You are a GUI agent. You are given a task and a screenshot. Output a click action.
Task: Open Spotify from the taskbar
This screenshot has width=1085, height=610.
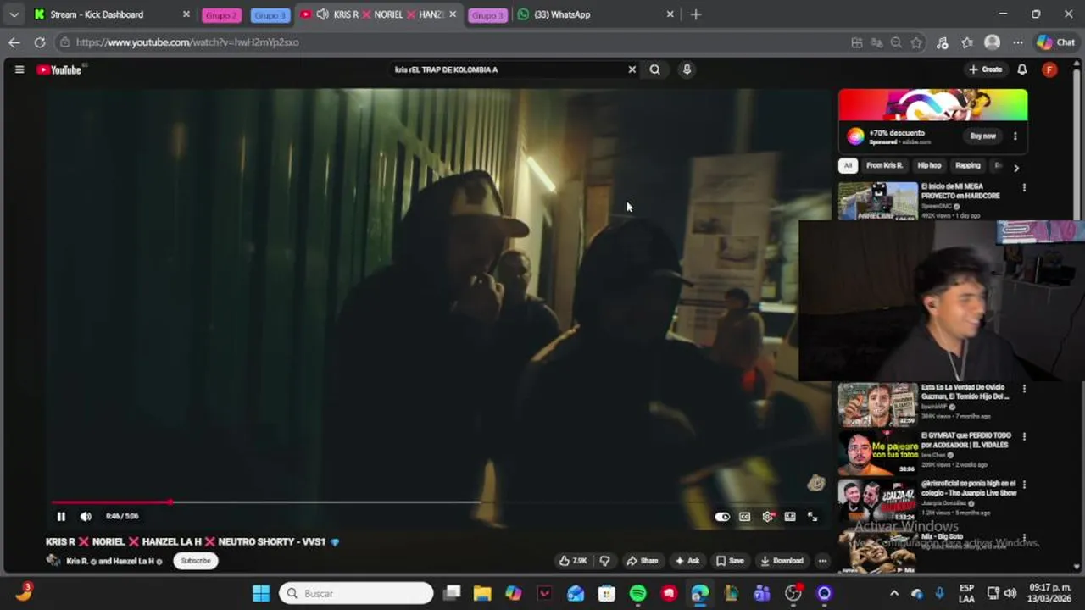[637, 593]
